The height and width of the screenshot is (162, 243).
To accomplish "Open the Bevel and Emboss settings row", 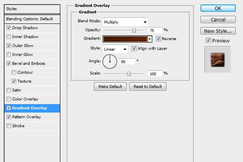I will (32, 64).
